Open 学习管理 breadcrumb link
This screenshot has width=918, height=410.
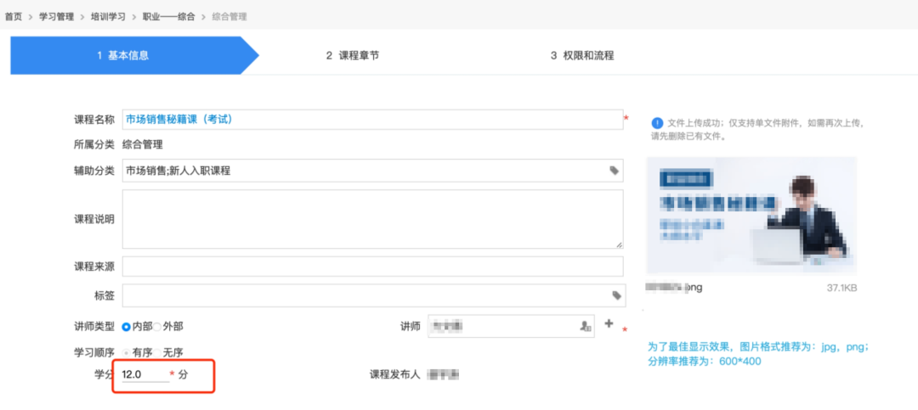point(56,16)
